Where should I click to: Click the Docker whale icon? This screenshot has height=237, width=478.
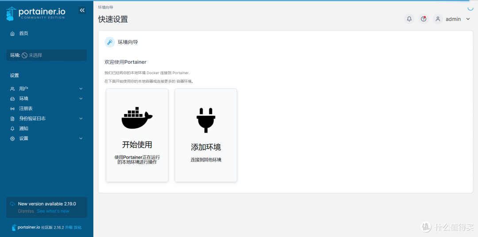coord(137,118)
